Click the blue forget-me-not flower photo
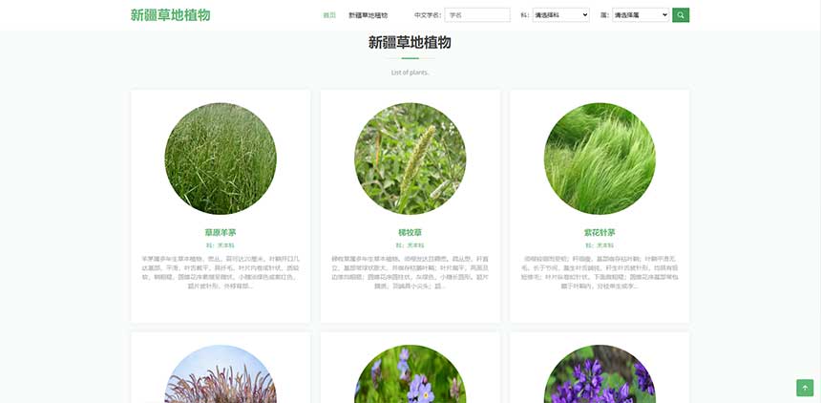The height and width of the screenshot is (403, 821). coord(410,374)
